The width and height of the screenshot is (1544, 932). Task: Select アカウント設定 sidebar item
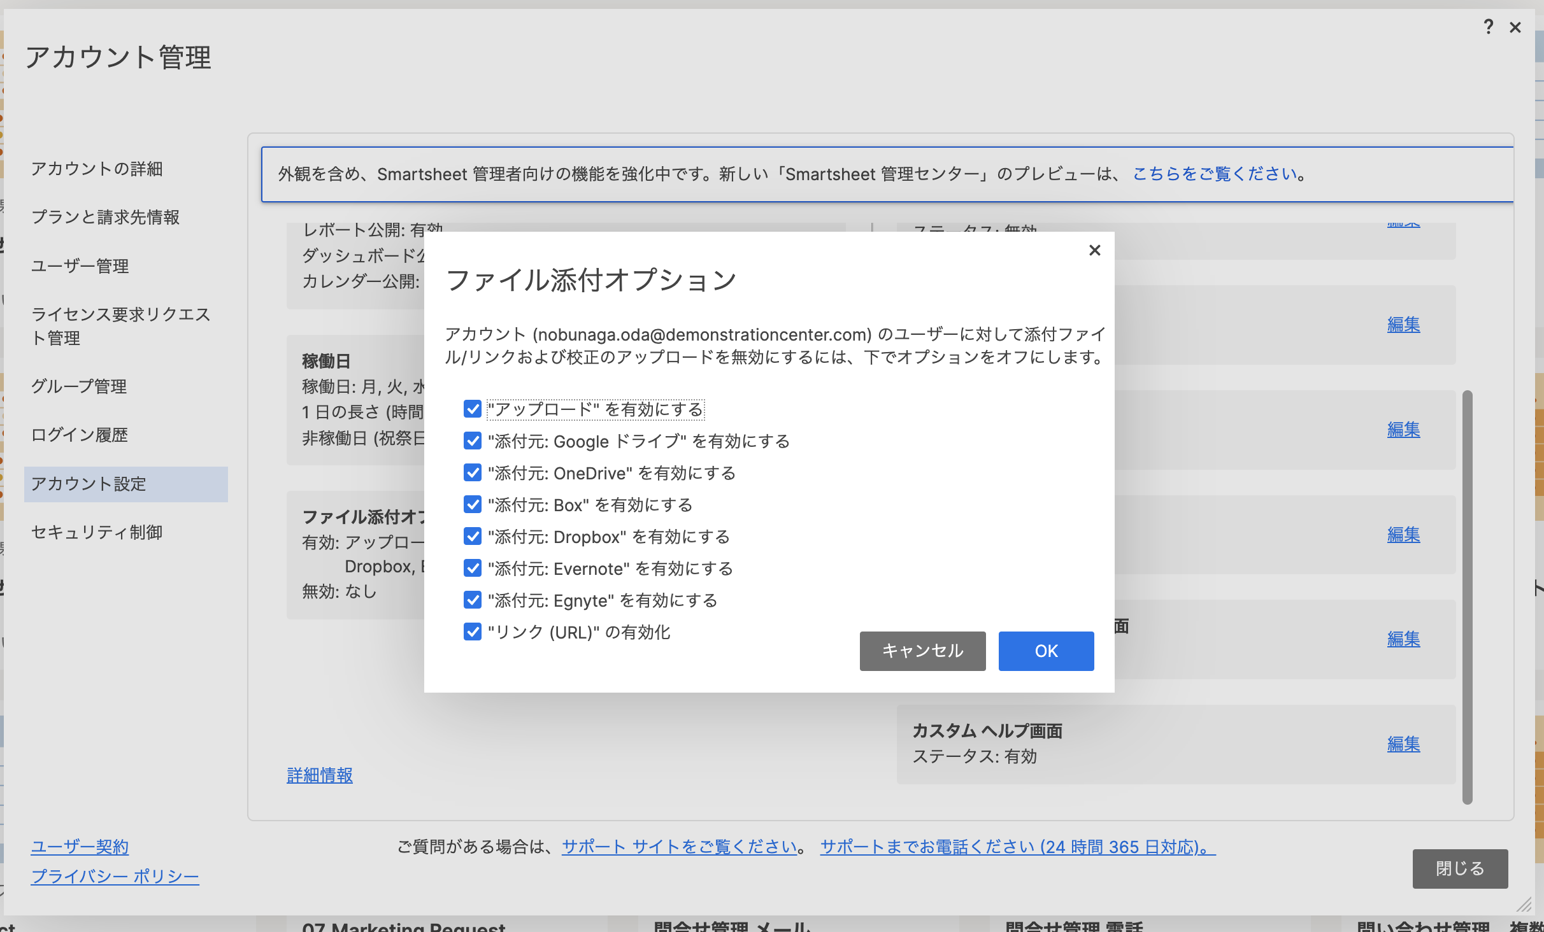pos(126,484)
